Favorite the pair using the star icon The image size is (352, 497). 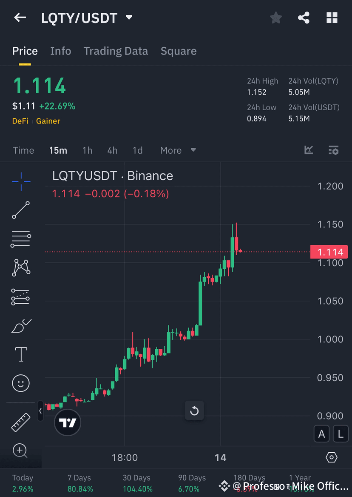pos(275,18)
